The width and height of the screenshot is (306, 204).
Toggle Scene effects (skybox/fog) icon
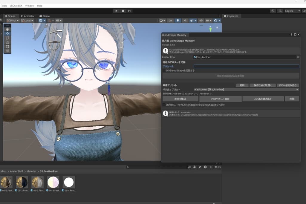(x=192, y=21)
